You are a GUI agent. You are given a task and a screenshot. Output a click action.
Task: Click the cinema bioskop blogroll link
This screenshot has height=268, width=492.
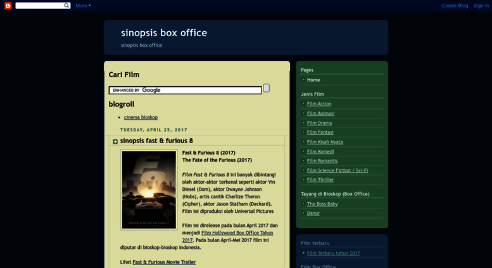click(141, 117)
